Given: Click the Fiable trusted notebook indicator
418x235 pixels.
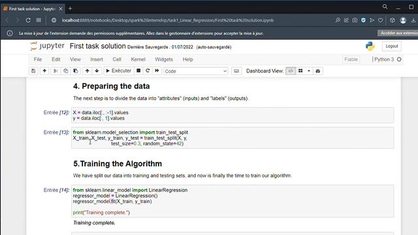Looking at the screenshot, I should 351,59.
